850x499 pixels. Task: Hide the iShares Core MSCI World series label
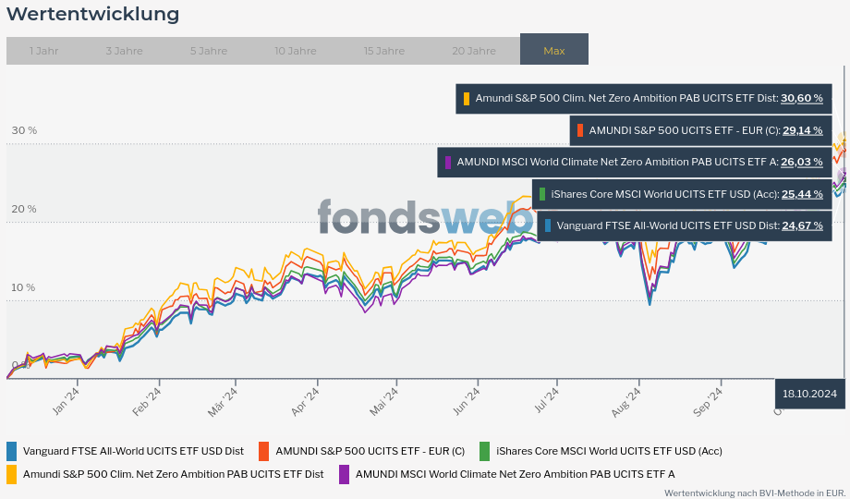[x=609, y=451]
